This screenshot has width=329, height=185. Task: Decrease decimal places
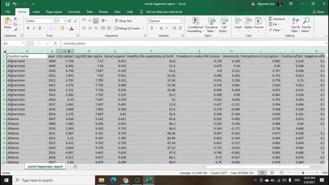click(x=180, y=28)
